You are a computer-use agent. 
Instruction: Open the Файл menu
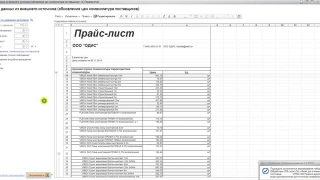point(58,16)
